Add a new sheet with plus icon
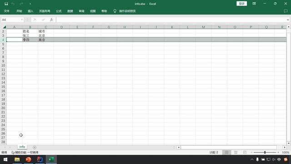 pyautogui.click(x=35, y=147)
